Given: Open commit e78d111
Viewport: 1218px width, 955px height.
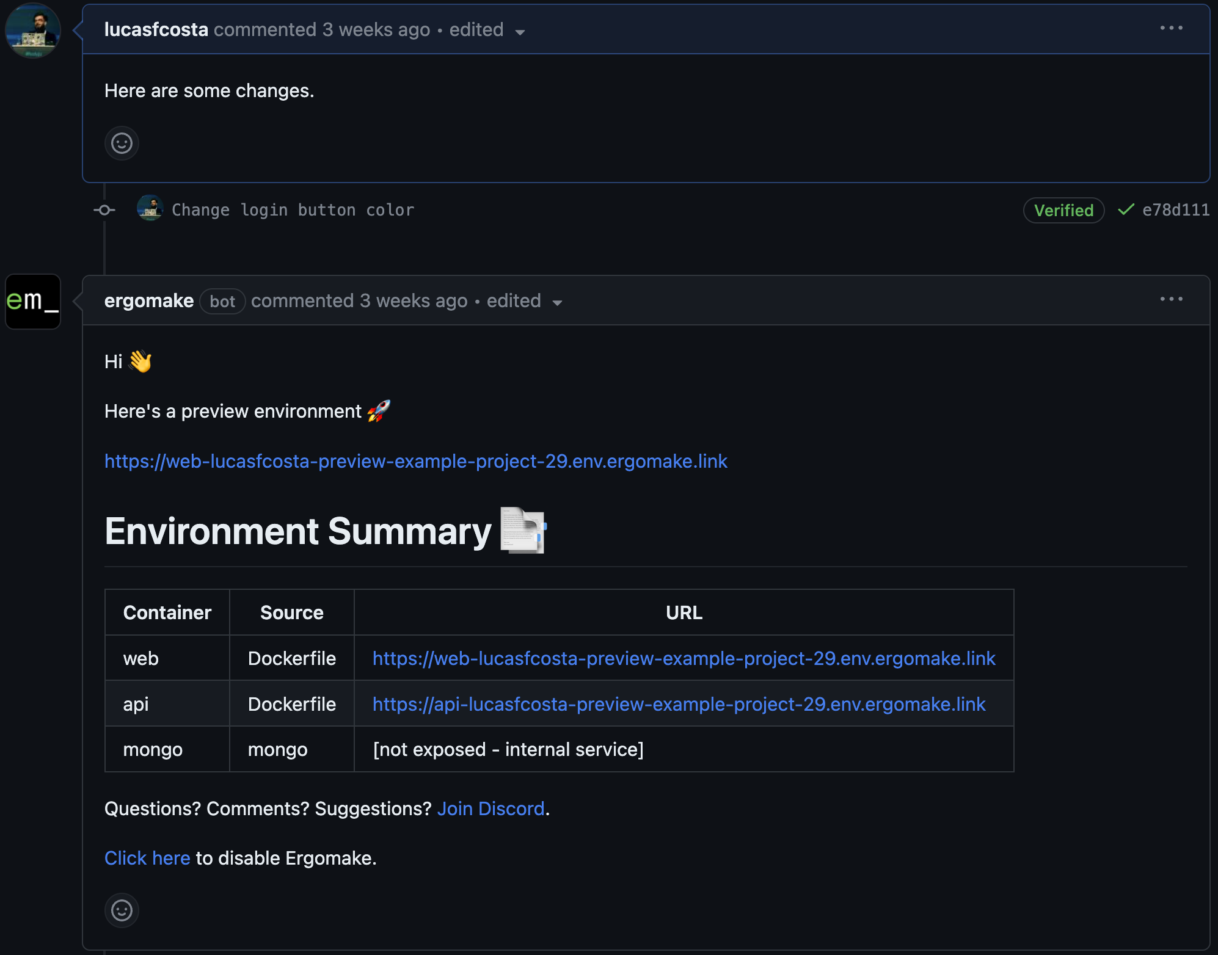Looking at the screenshot, I should [x=1175, y=210].
